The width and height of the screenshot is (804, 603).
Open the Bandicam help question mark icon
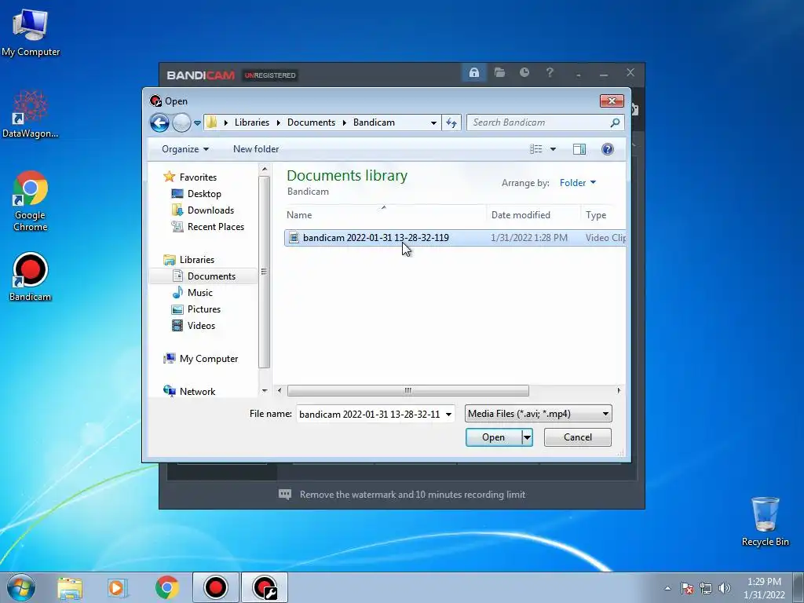(550, 73)
